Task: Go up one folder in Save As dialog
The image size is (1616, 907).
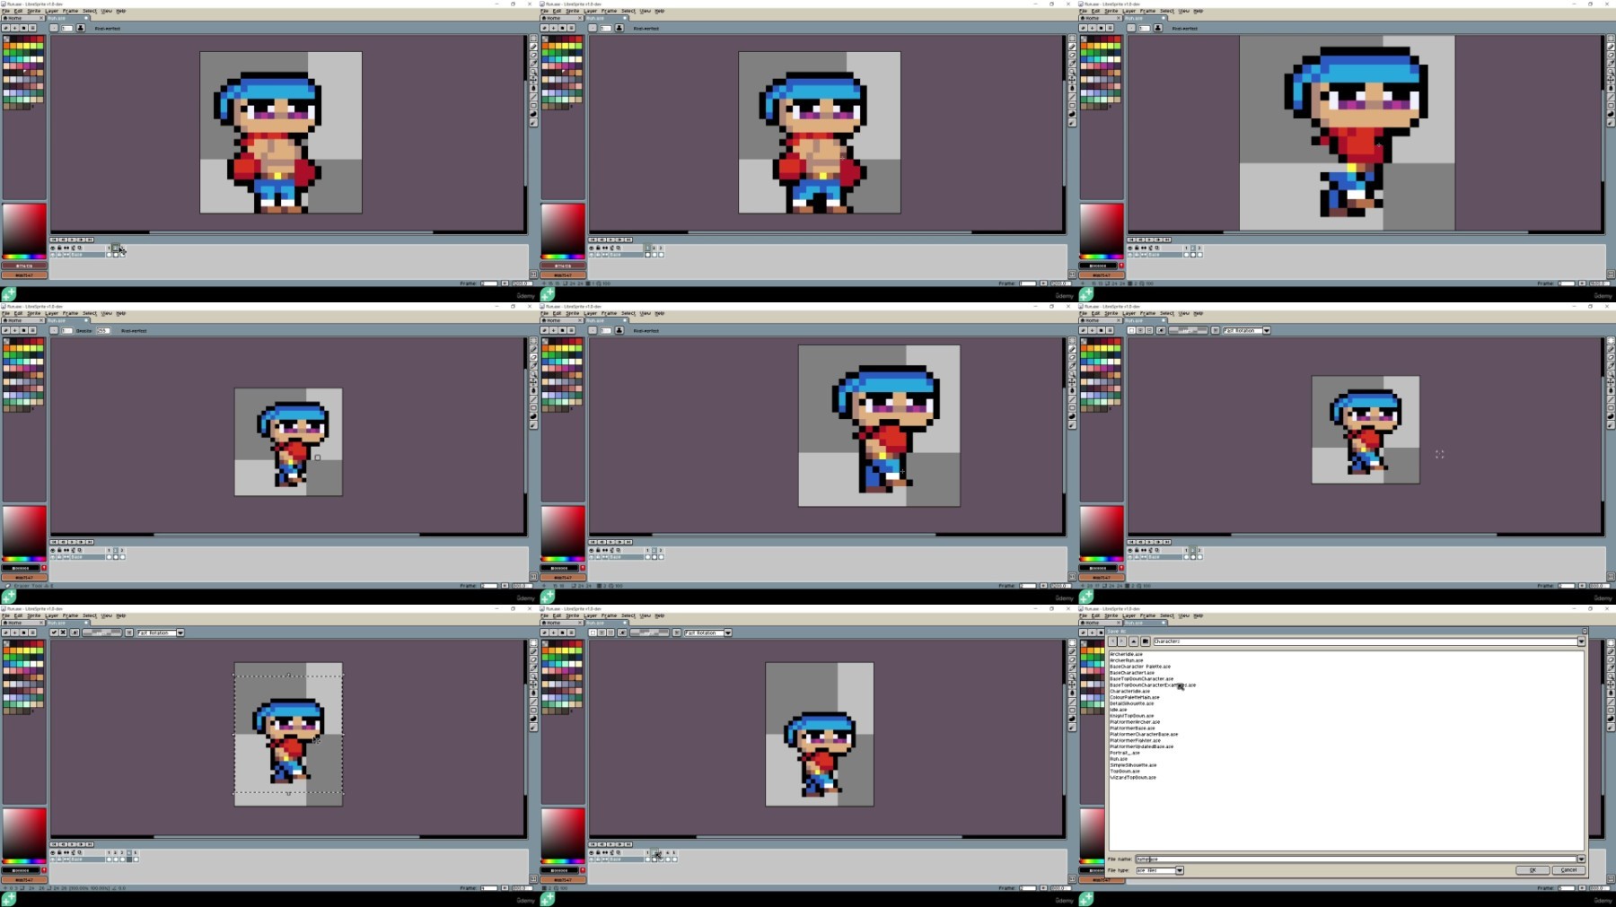Action: point(1133,641)
